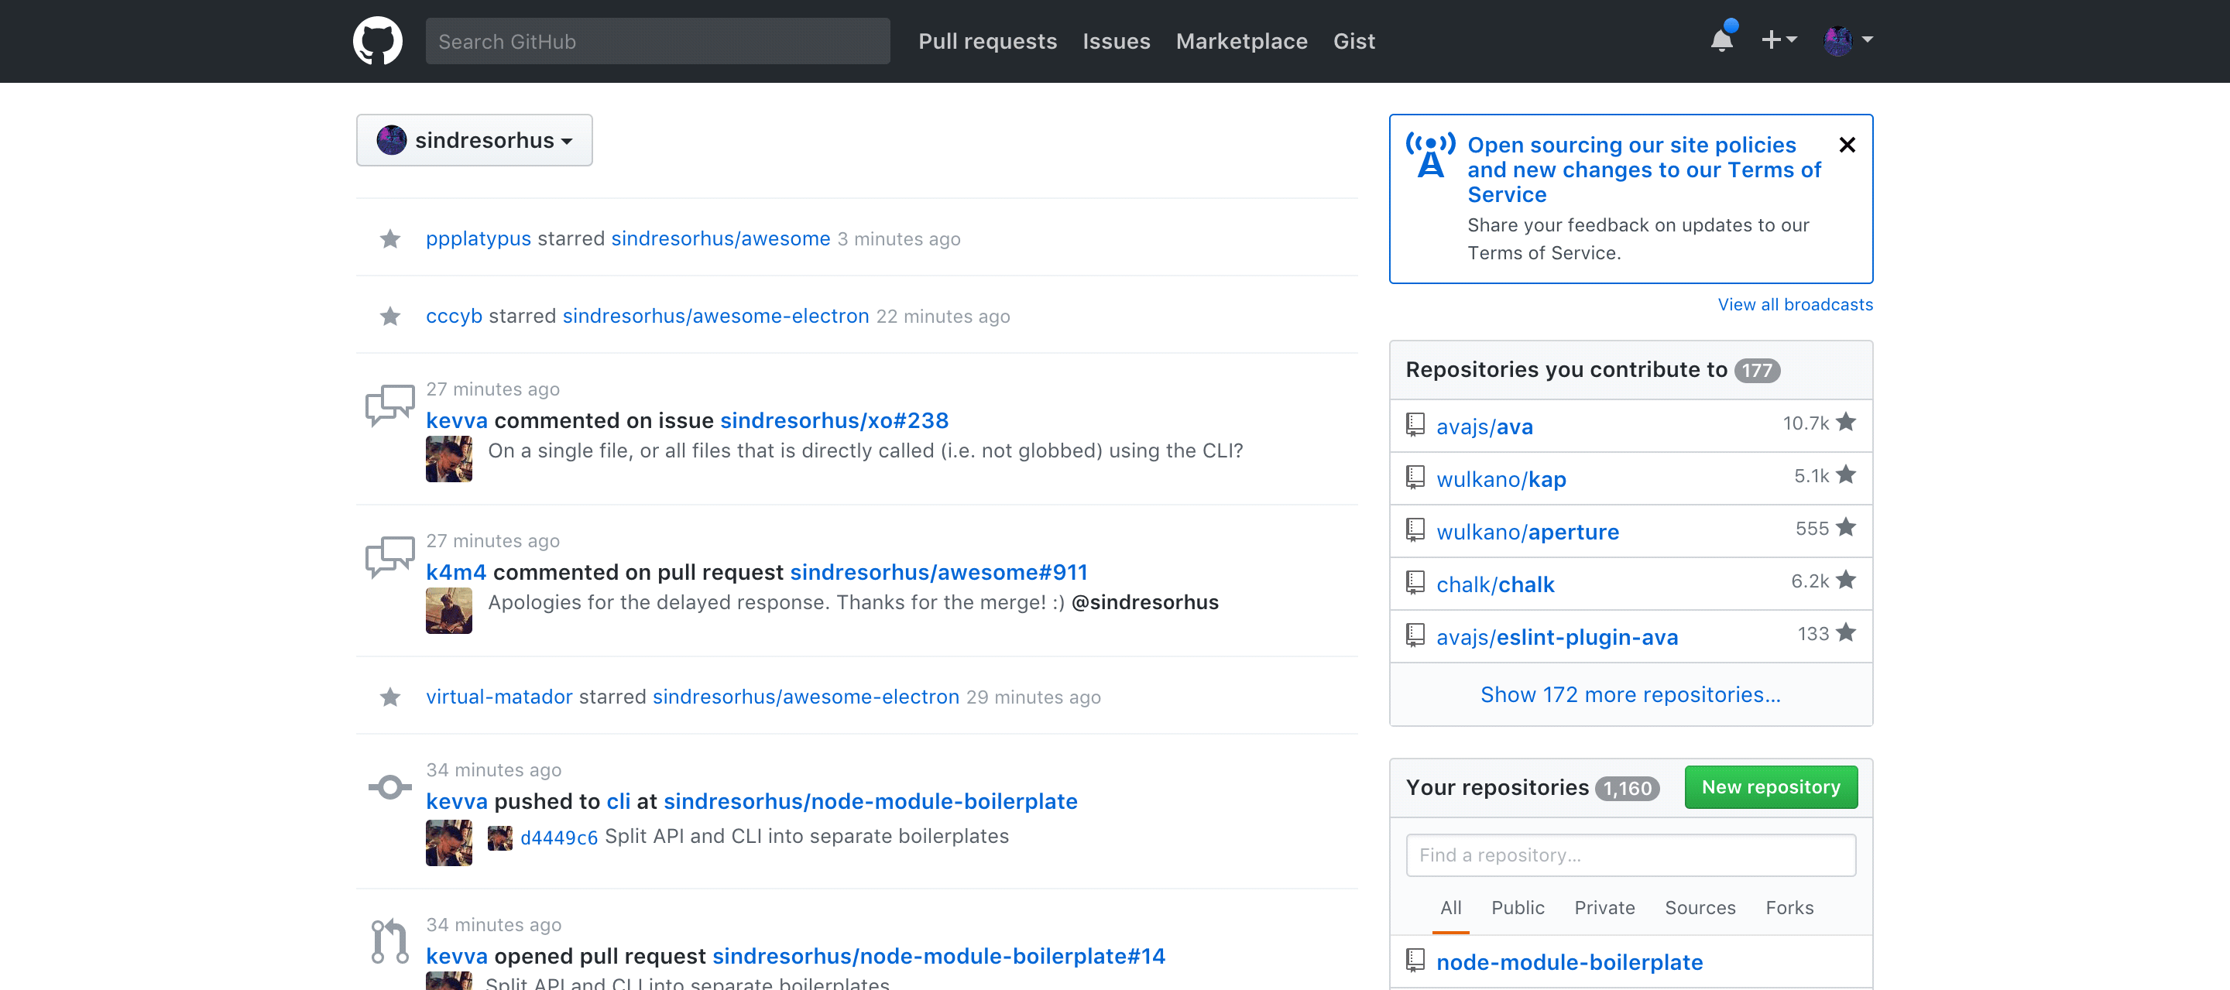Open Gist in header

(x=1354, y=41)
